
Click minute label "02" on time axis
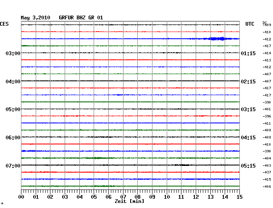(x=50, y=197)
